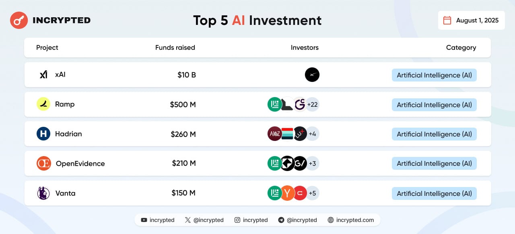Click the blue Hadrian H logo
This screenshot has height=234, width=515.
tap(43, 134)
